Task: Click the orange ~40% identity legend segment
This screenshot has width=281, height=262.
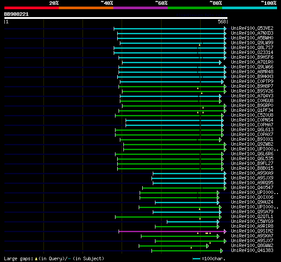Action: 86,8
